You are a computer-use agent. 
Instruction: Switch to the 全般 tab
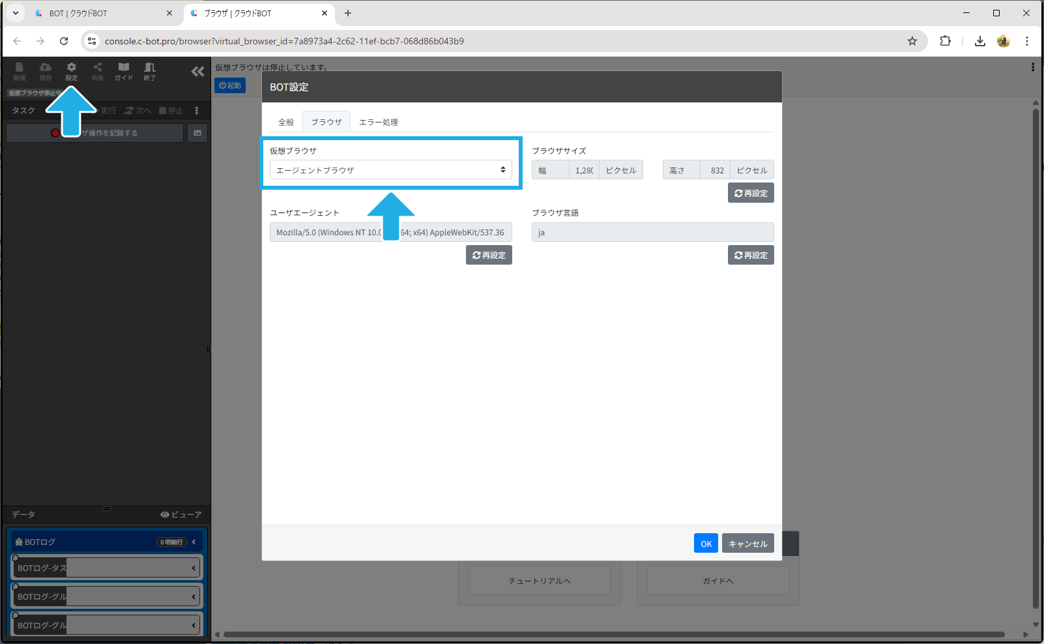pos(286,122)
